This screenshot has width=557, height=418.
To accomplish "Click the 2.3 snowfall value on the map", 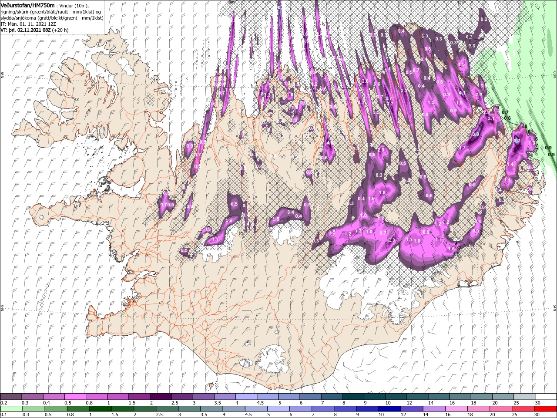I will (392, 240).
